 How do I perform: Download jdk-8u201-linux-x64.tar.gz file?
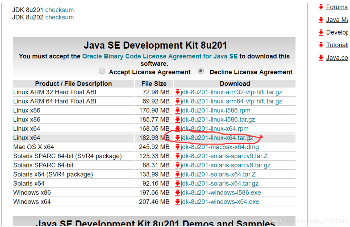tap(217, 138)
